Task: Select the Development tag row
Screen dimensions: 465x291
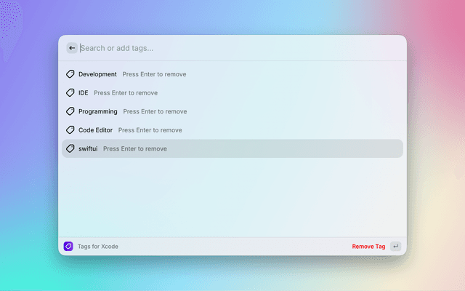Action: (97, 74)
